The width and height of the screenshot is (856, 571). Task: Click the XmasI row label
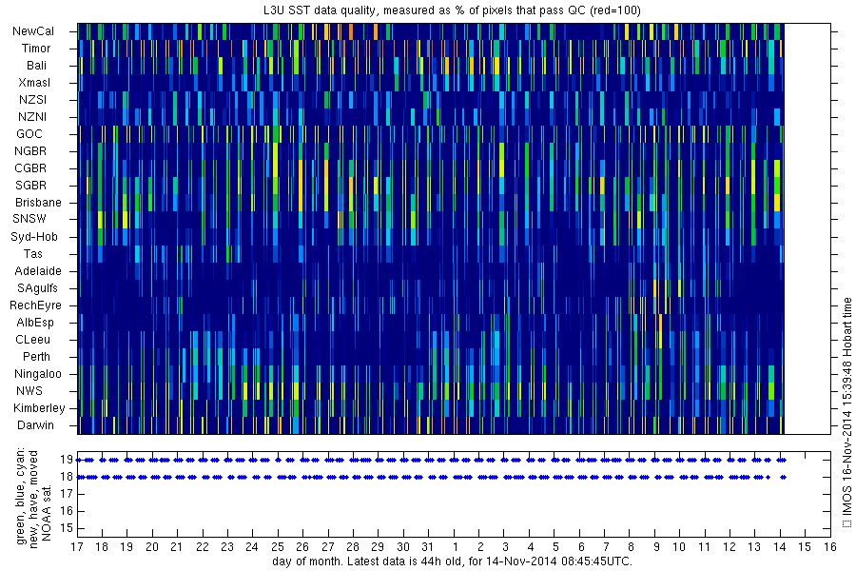click(x=34, y=83)
